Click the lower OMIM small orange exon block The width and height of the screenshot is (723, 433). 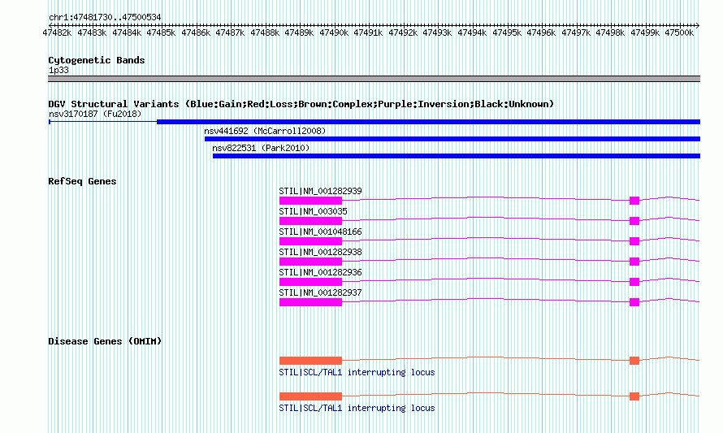click(x=634, y=396)
